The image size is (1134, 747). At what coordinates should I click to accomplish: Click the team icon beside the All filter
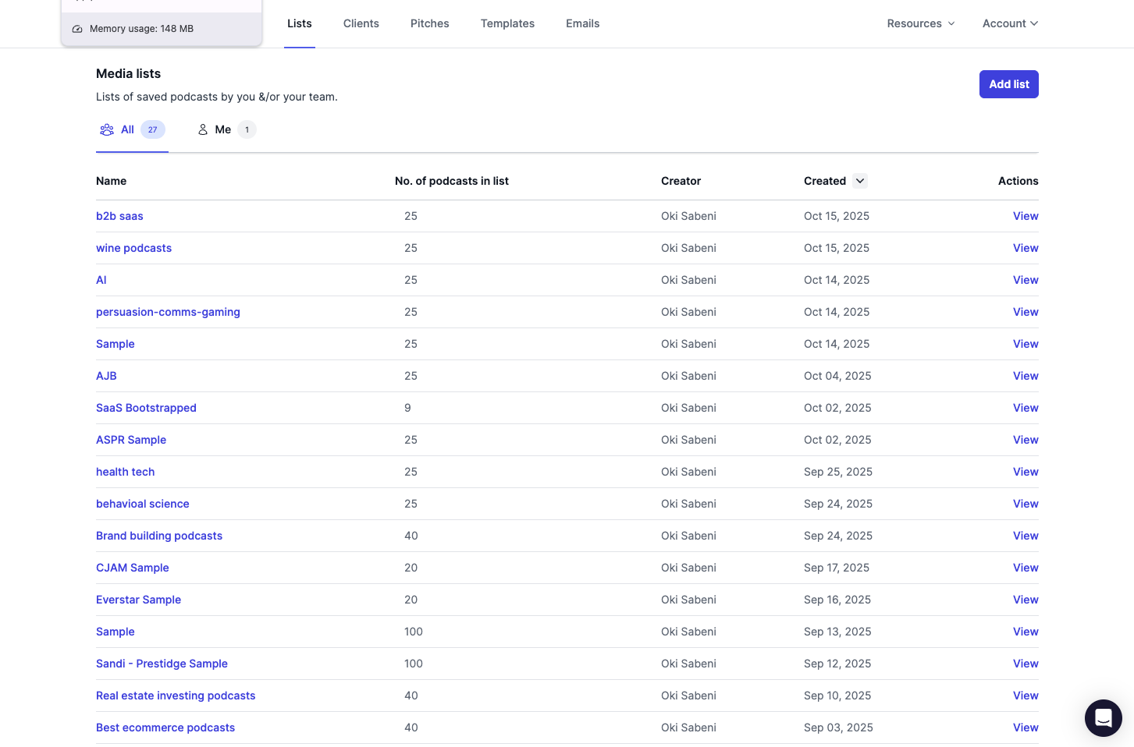pyautogui.click(x=107, y=129)
